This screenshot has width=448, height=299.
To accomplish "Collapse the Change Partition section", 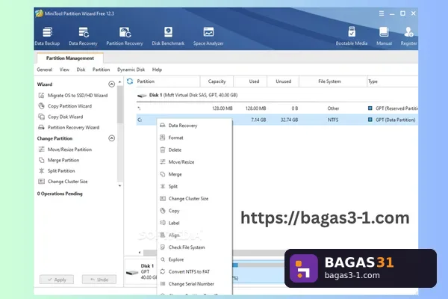I will click(x=112, y=138).
